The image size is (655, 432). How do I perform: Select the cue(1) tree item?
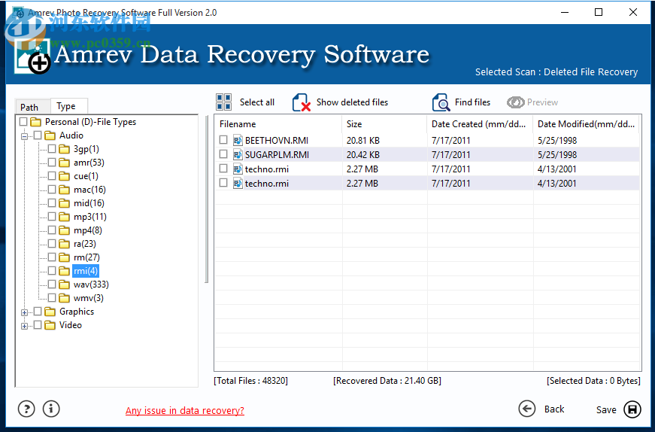[86, 176]
